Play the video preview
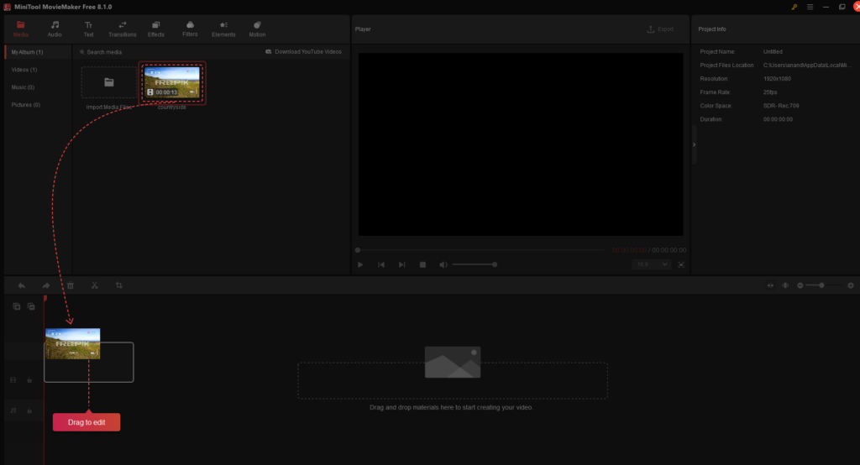860x465 pixels. click(x=360, y=264)
